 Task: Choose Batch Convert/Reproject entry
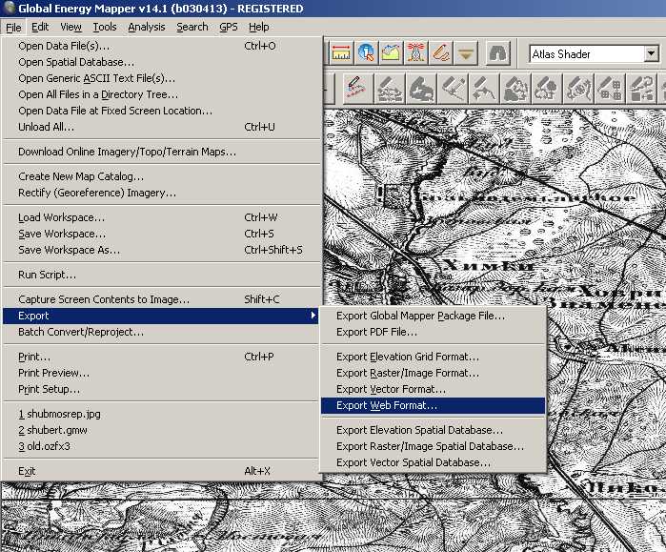tap(81, 332)
